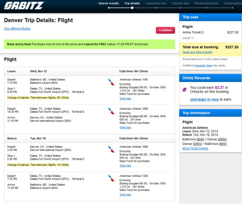This screenshot has height=204, width=242.
Task: Click the Customize trip step
Action: point(156,4)
